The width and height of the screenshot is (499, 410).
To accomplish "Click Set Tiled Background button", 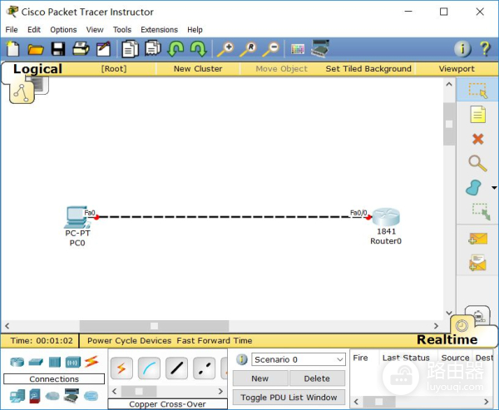I will click(368, 69).
